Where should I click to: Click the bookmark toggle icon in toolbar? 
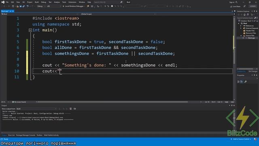(x=112, y=6)
